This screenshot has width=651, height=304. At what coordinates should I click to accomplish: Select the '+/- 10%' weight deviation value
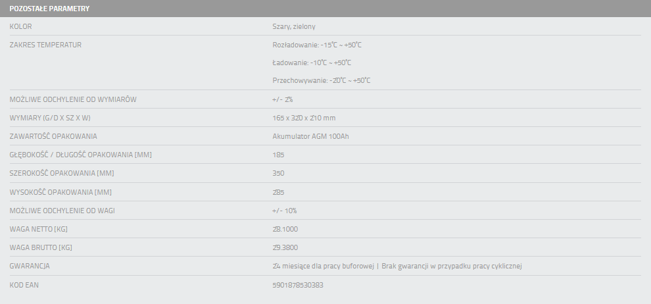click(x=285, y=211)
